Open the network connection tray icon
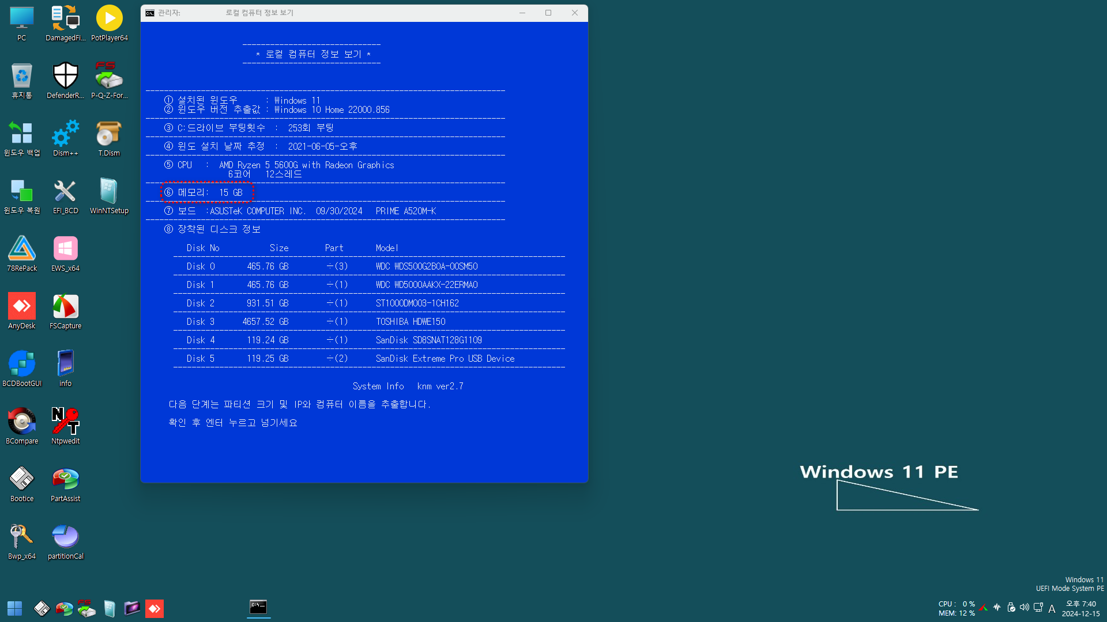This screenshot has height=622, width=1107. [1038, 608]
